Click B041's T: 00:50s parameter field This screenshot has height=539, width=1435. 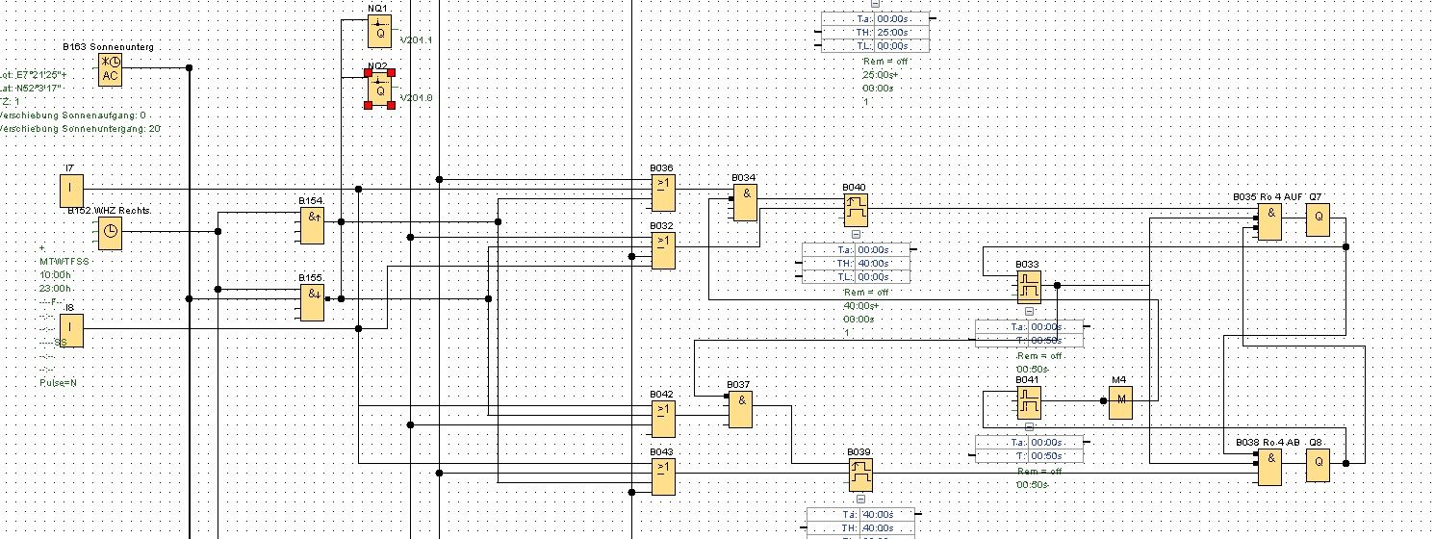1030,456
